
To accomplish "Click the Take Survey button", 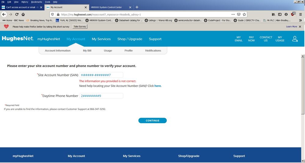I will [80, 26].
